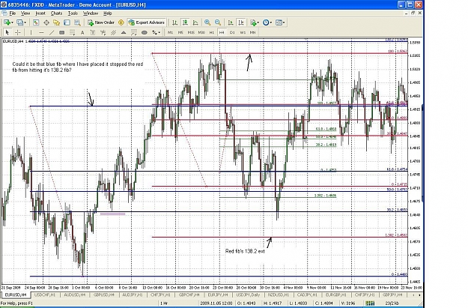Open the Insert menu
The width and height of the screenshot is (468, 308).
40,13
